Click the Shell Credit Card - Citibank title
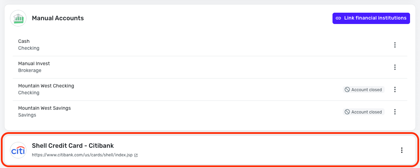The height and width of the screenshot is (168, 420). [x=73, y=146]
